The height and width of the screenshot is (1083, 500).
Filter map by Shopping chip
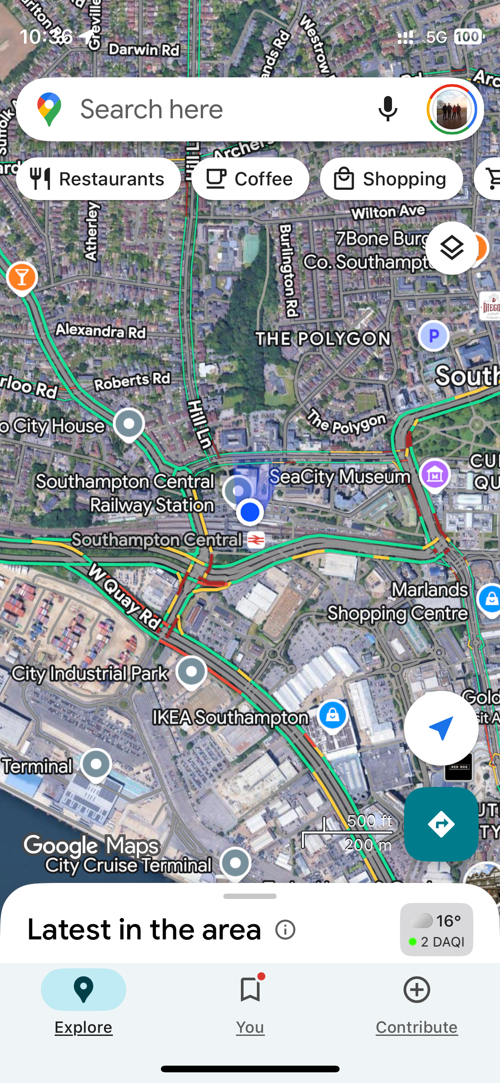click(x=391, y=179)
